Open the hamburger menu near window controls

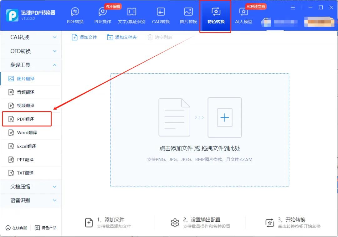(x=293, y=8)
